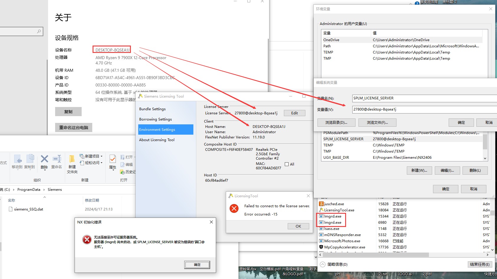Click the Rename (重命名) icon
The image size is (497, 279).
pos(57,159)
